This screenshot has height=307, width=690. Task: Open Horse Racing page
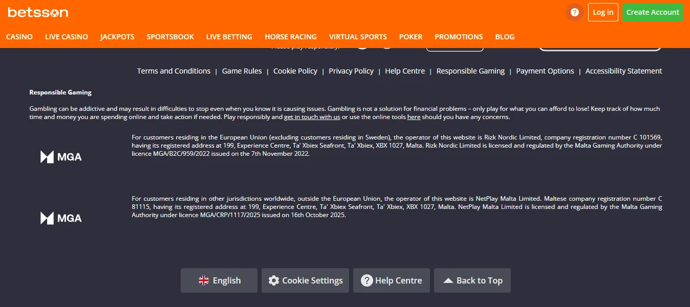[x=291, y=37]
